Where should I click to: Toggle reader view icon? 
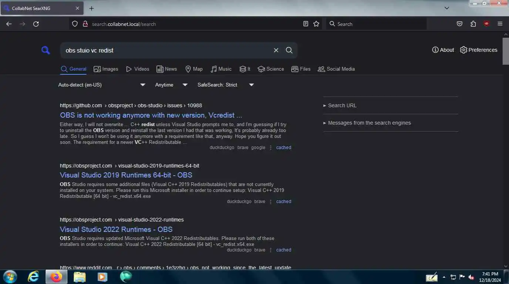tap(306, 24)
